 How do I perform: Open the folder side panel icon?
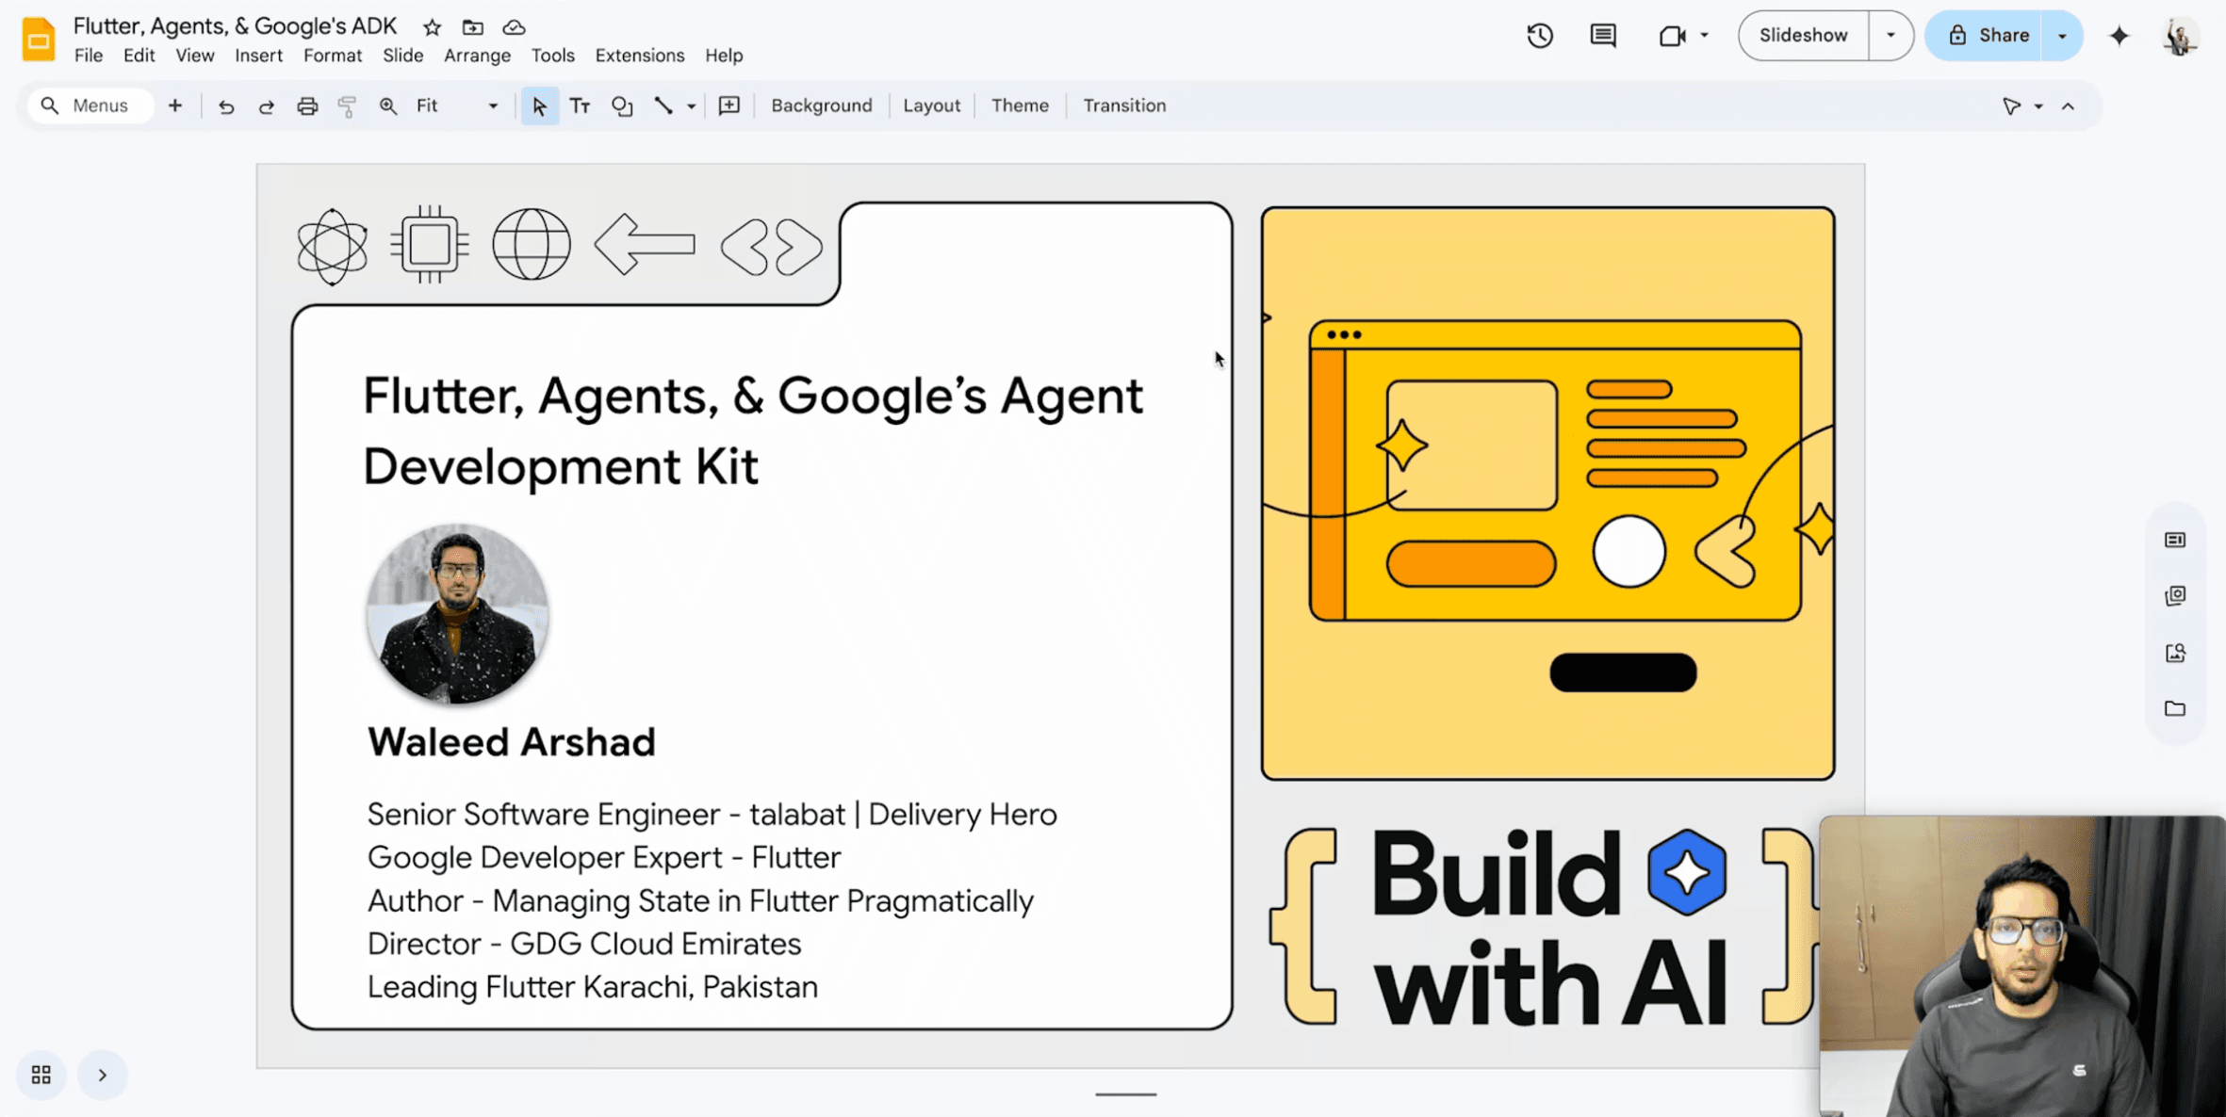pos(2175,708)
